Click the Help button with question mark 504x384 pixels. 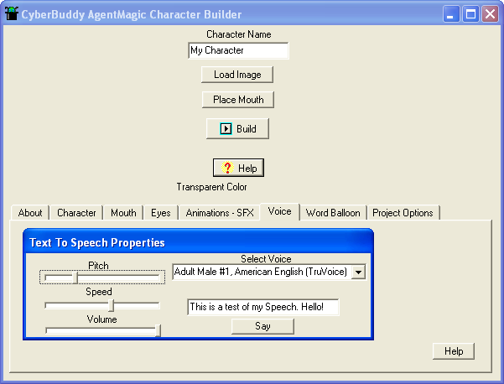238,169
